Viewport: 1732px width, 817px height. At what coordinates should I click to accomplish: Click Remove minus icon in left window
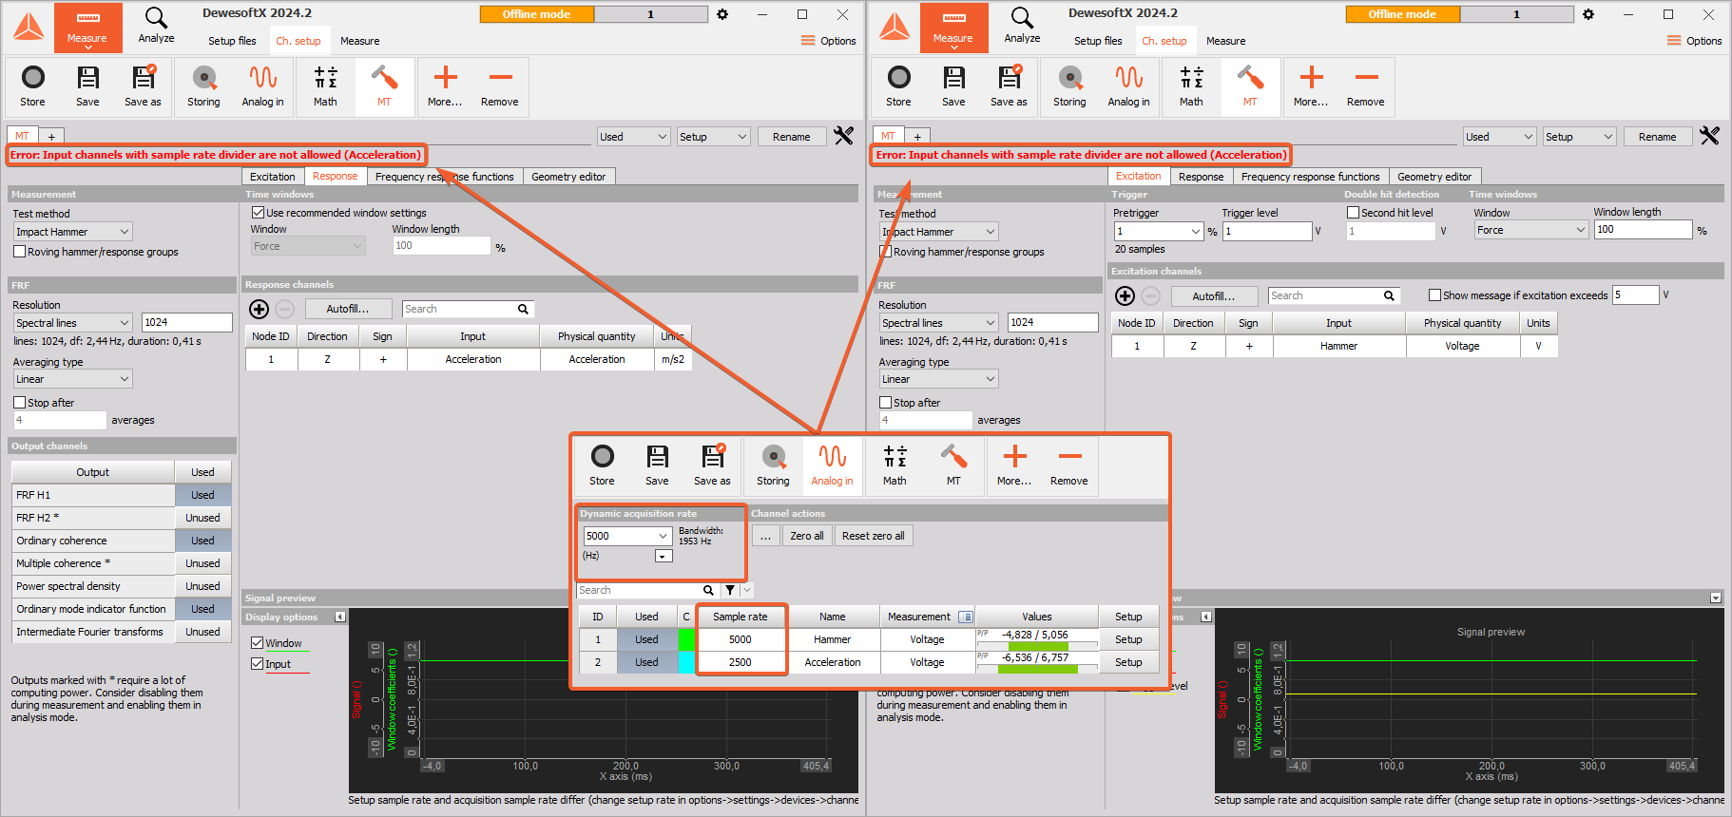click(500, 85)
